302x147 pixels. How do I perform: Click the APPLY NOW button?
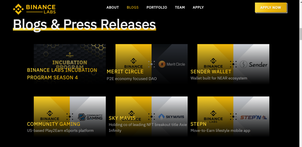pos(271,8)
